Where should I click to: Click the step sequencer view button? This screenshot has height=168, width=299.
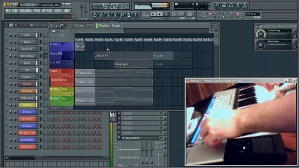(x=224, y=6)
